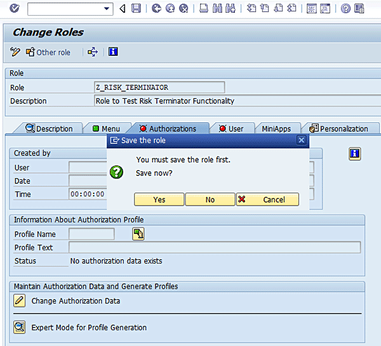The width and height of the screenshot is (381, 346).
Task: Click the Save diskette icon in toolbar
Action: pyautogui.click(x=137, y=8)
